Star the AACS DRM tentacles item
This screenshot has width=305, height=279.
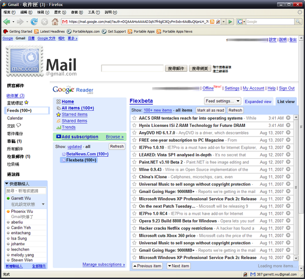coord(134,118)
